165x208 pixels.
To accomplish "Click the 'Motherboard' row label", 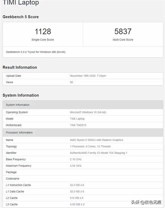I will click(x=13, y=125).
